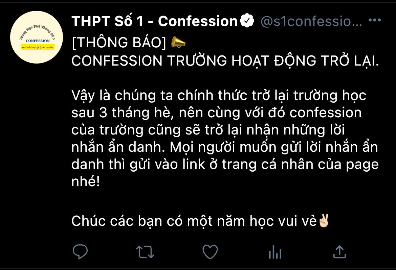This screenshot has height=270, width=396.
Task: Click the @s1confessio... handle
Action: [311, 21]
